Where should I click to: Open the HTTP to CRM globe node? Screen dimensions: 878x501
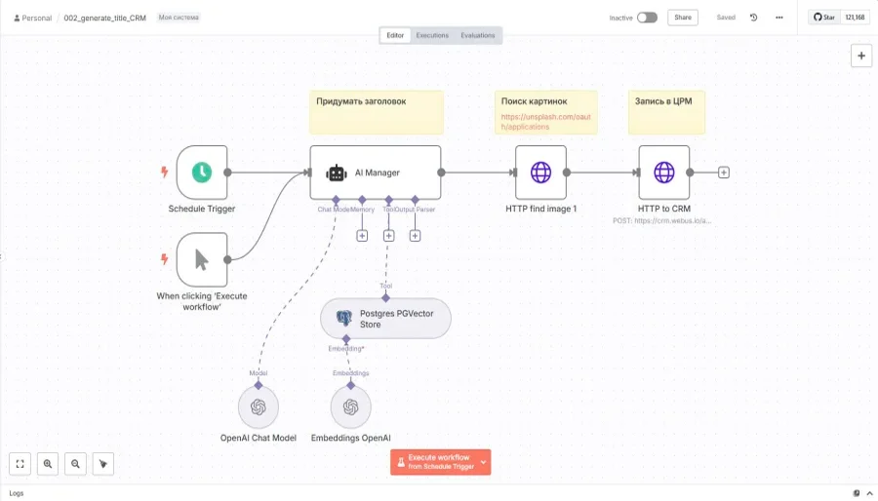point(663,173)
